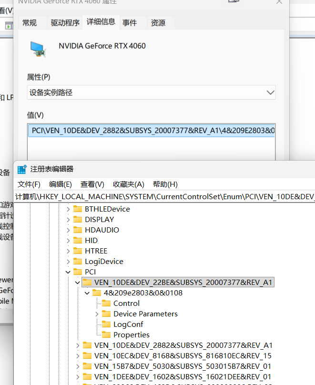Image resolution: width=315 pixels, height=385 pixels.
Task: Collapse the PCI key
Action: (x=68, y=272)
